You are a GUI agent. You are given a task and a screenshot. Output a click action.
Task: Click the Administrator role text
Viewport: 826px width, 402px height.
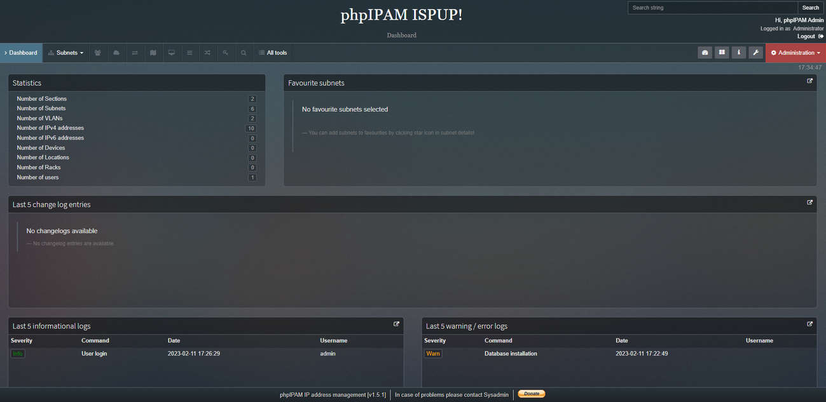pyautogui.click(x=808, y=29)
